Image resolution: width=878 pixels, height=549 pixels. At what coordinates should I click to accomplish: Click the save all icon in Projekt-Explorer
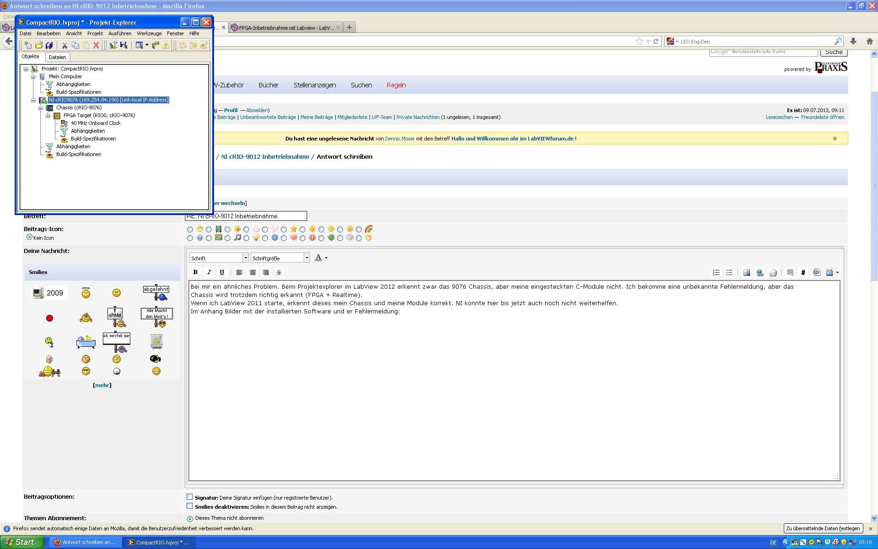(49, 45)
